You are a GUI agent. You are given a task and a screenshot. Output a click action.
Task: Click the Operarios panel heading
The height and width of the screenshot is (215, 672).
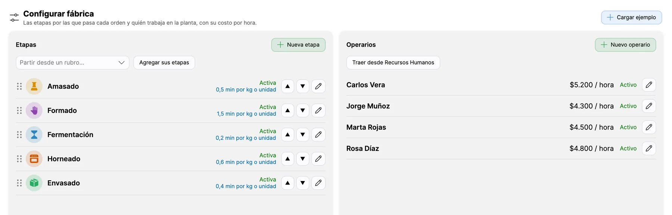coord(361,45)
